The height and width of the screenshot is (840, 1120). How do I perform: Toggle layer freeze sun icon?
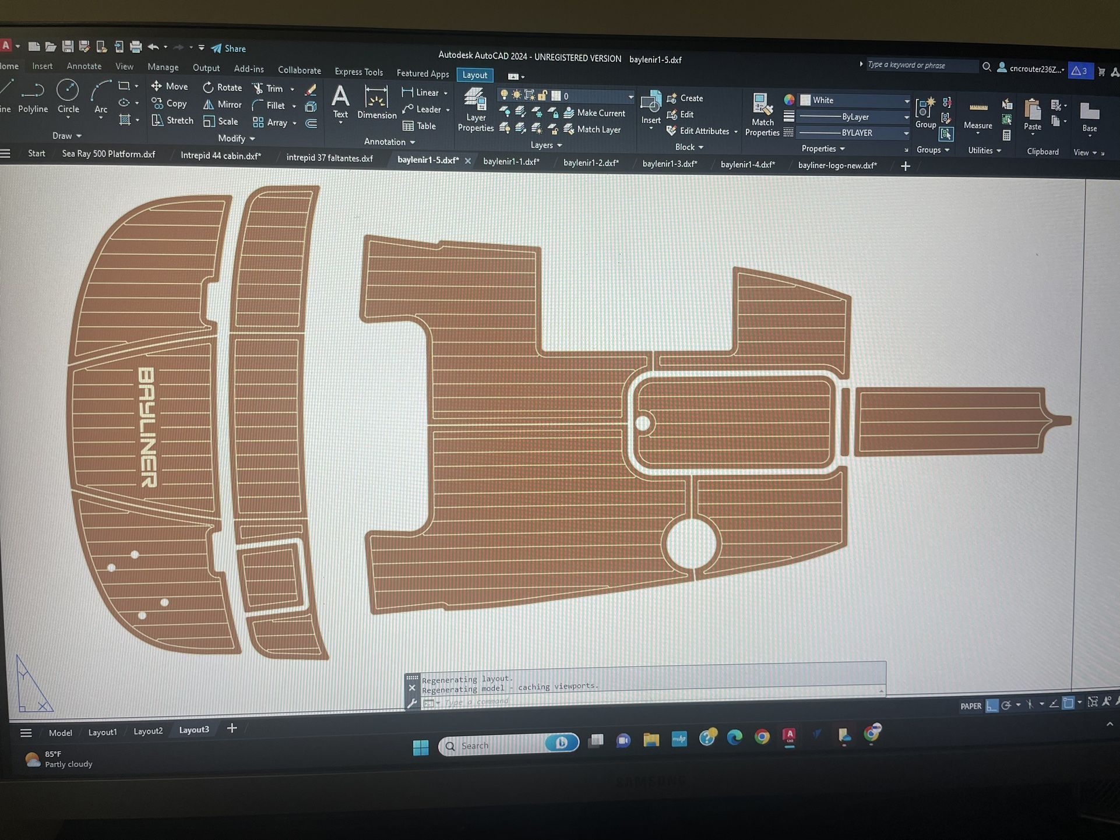click(x=516, y=95)
